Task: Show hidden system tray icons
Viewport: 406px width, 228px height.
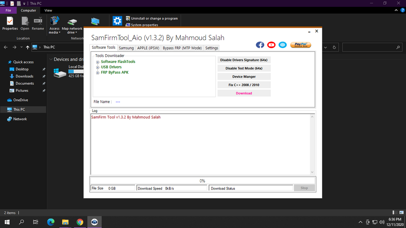Action: [x=360, y=222]
